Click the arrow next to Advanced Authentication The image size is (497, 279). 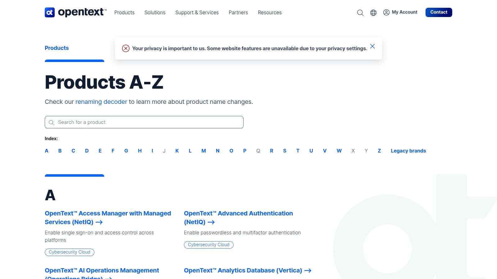[211, 222]
